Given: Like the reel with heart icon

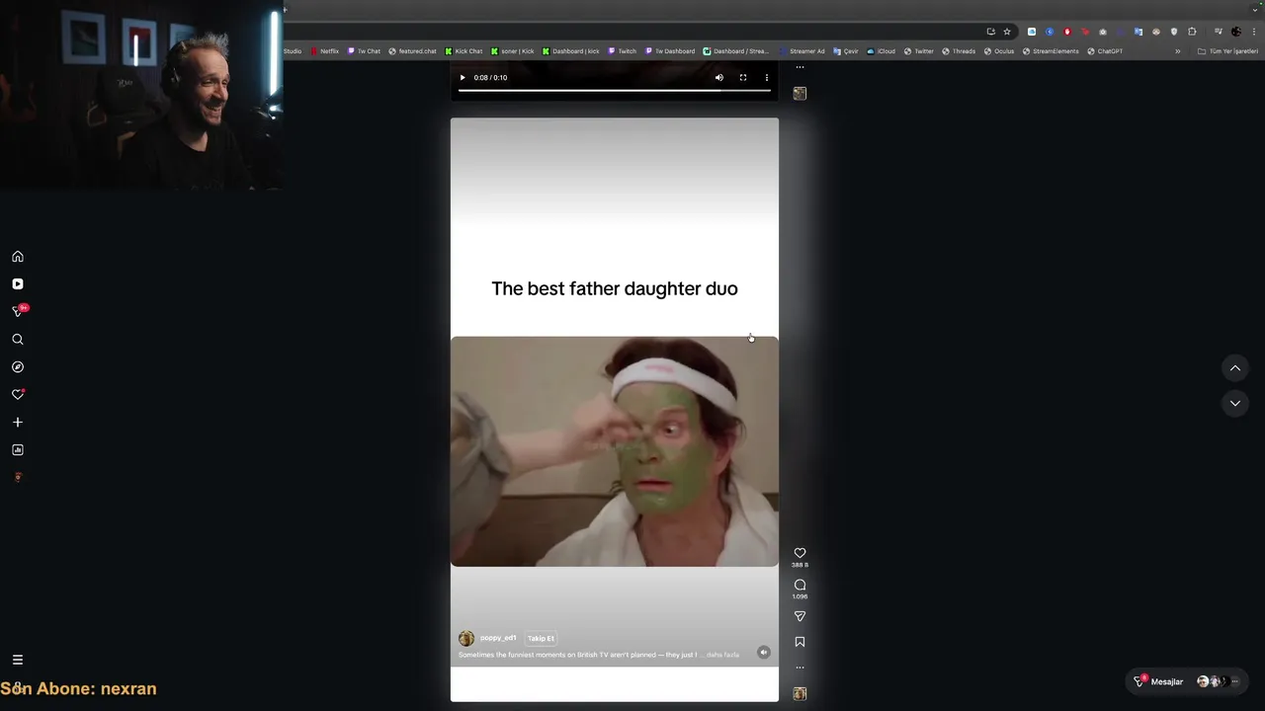Looking at the screenshot, I should click(x=800, y=553).
